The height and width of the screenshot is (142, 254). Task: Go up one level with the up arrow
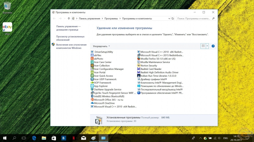coord(69,19)
